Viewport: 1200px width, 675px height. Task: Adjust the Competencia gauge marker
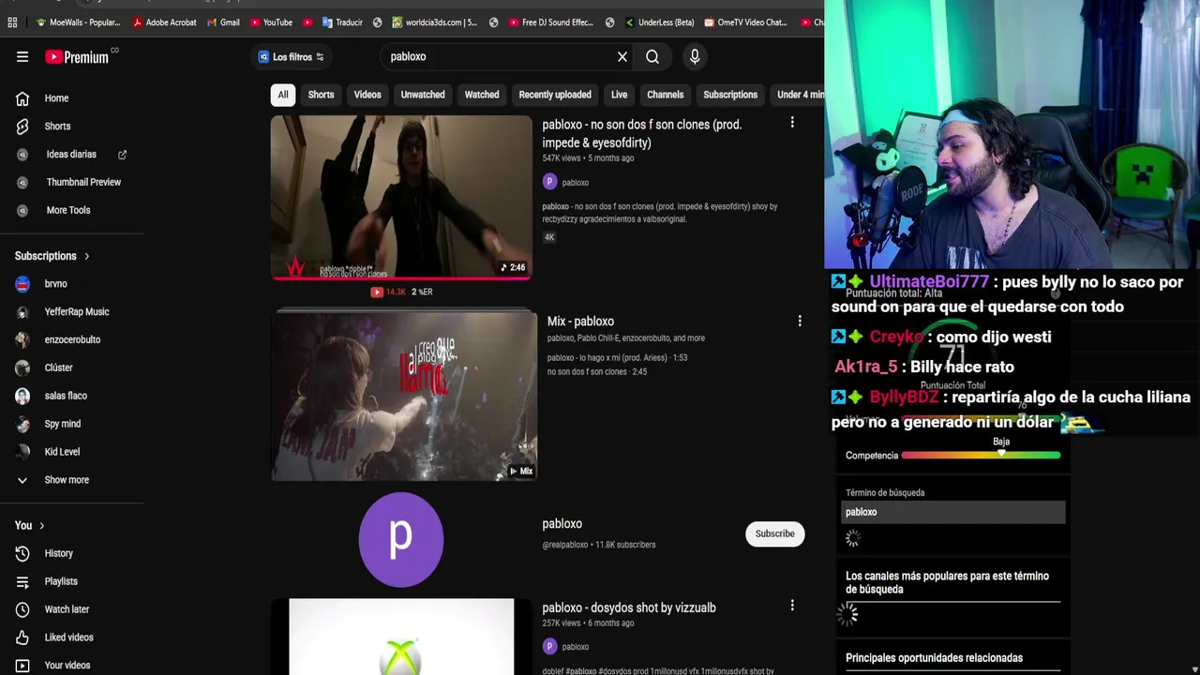point(1001,454)
